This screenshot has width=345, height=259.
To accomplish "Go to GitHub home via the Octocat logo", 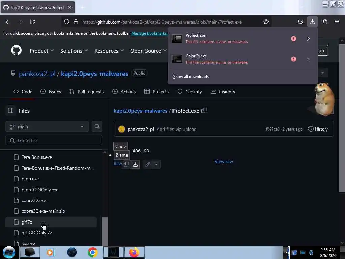I will click(16, 50).
